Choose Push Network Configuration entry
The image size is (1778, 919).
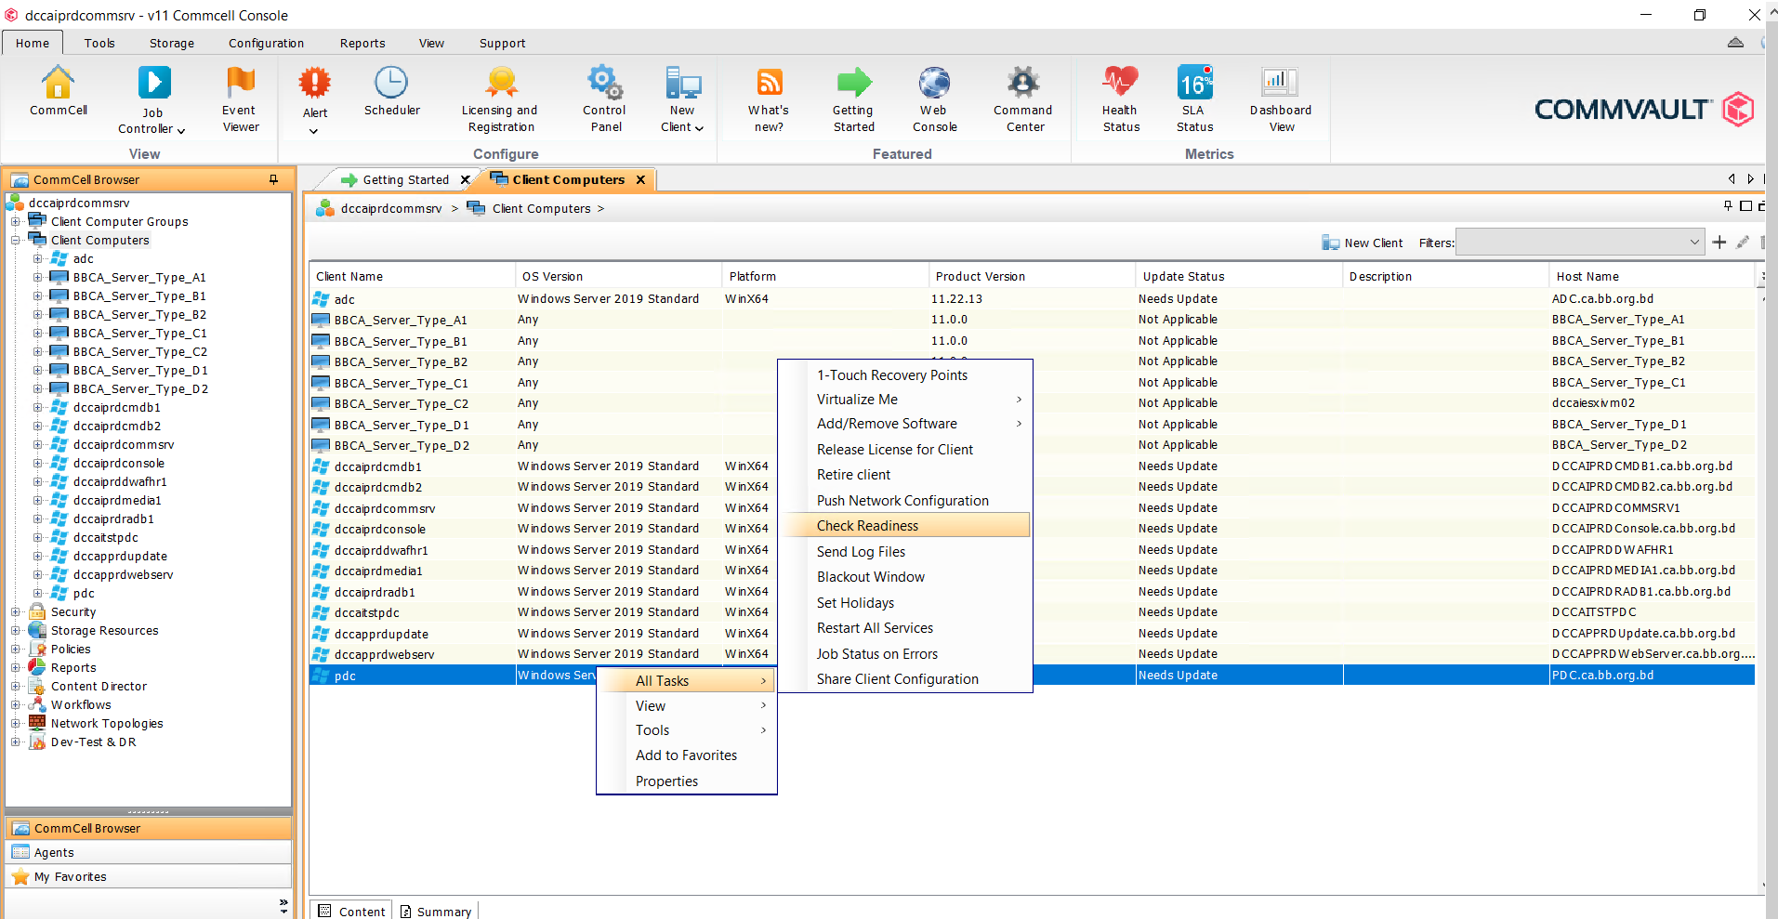pyautogui.click(x=906, y=501)
